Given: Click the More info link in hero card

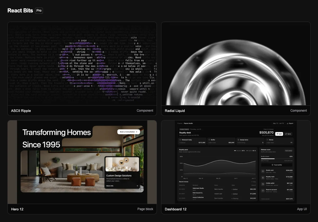Looking at the screenshot, I should point(110,186).
